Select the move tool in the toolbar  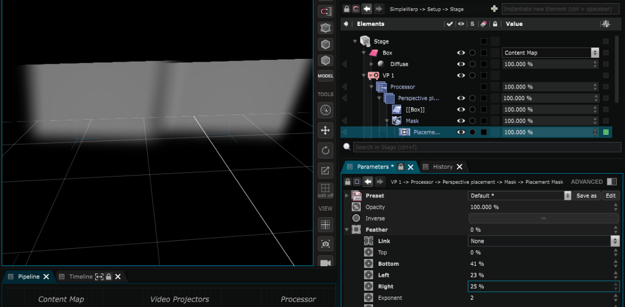point(325,130)
